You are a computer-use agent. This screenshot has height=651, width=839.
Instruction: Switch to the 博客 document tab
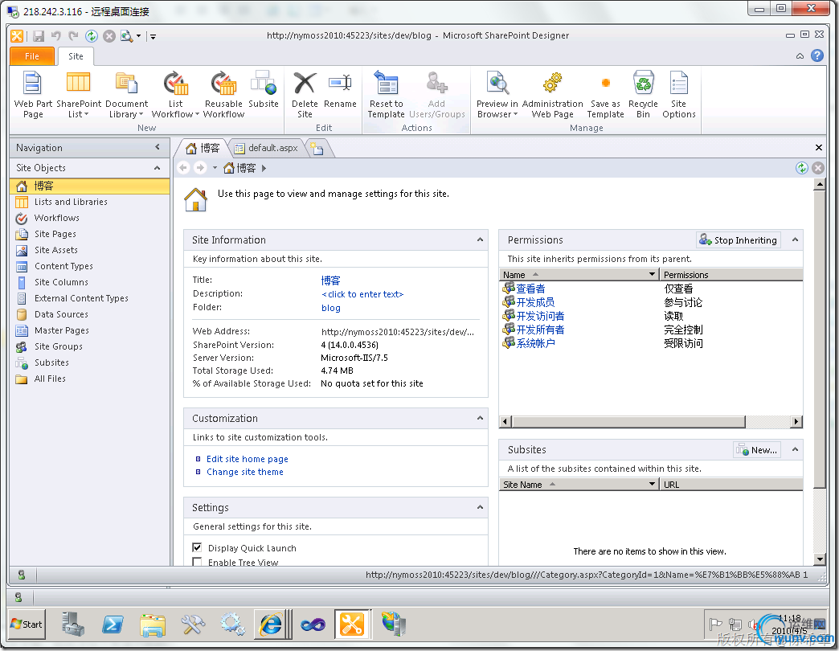pyautogui.click(x=203, y=148)
